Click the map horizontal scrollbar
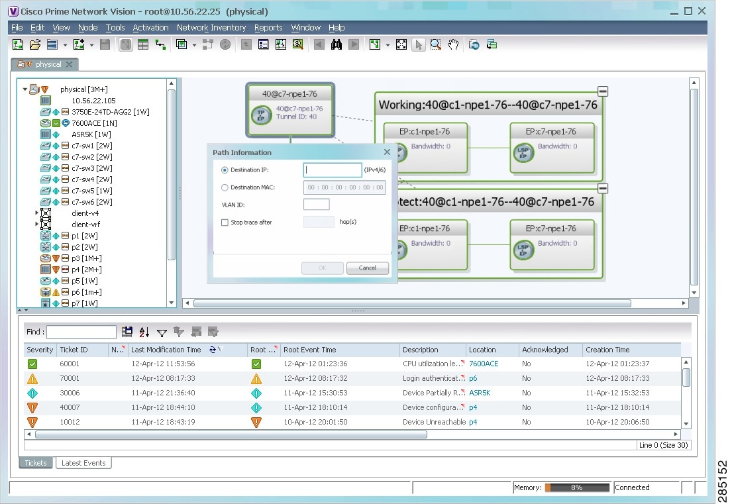Image resolution: width=730 pixels, height=504 pixels. point(412,303)
